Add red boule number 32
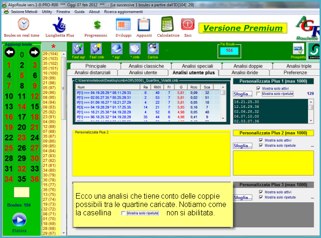 tap(22, 169)
